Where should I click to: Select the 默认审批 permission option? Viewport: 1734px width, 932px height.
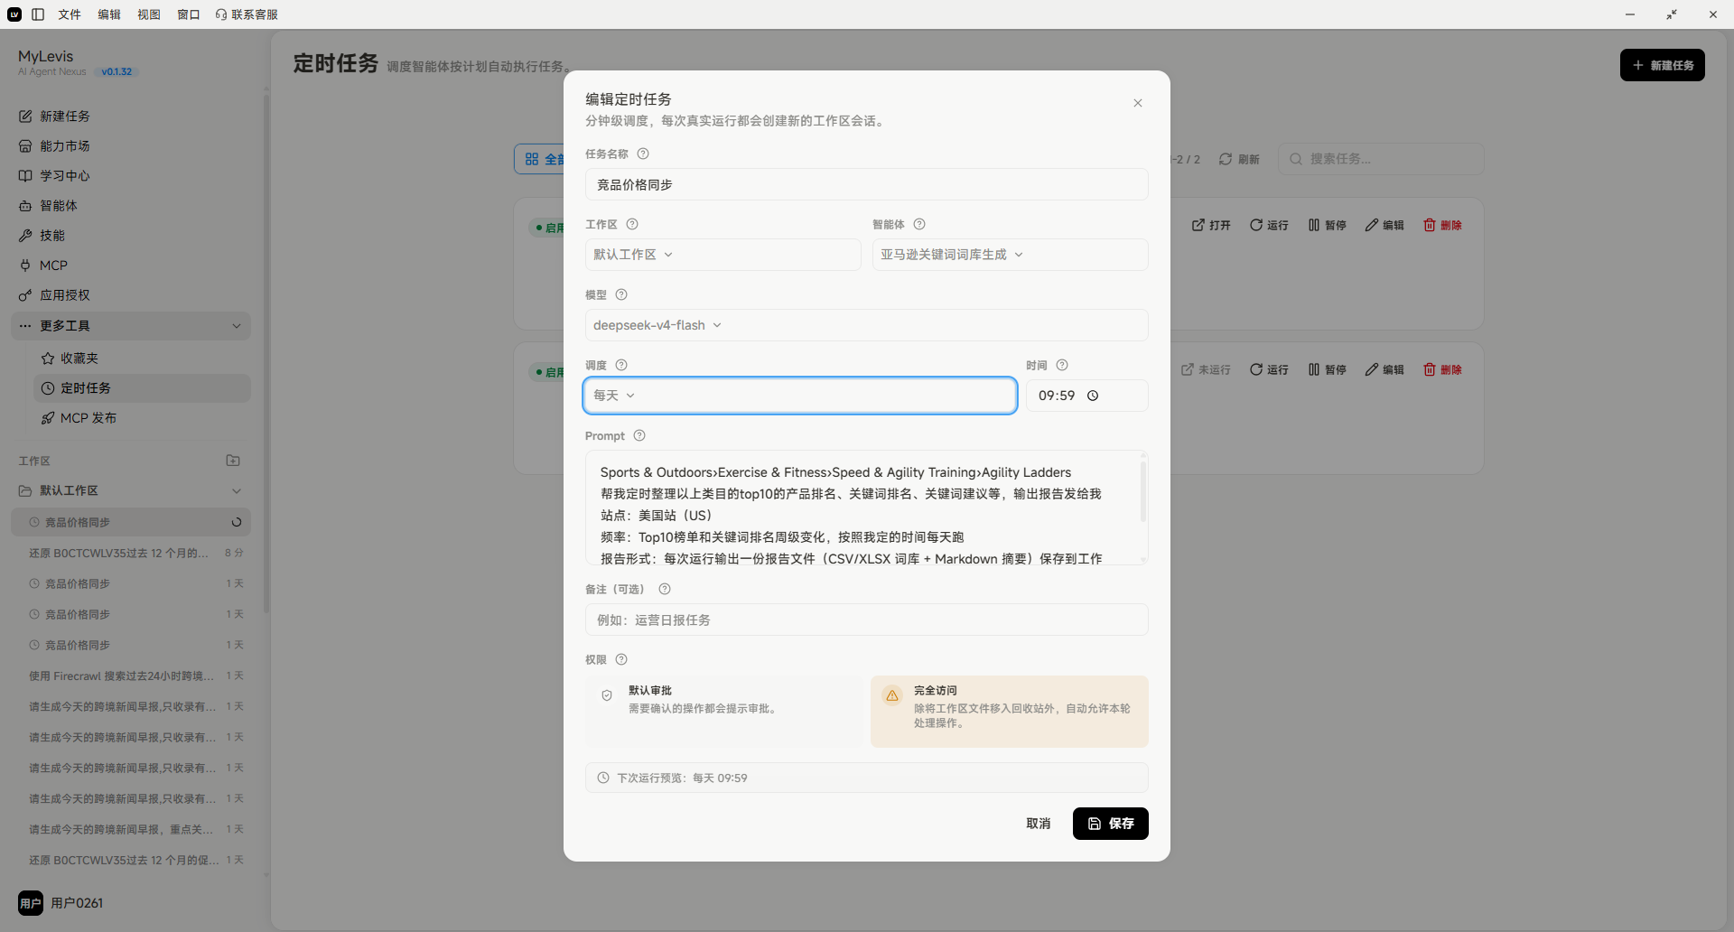724,712
